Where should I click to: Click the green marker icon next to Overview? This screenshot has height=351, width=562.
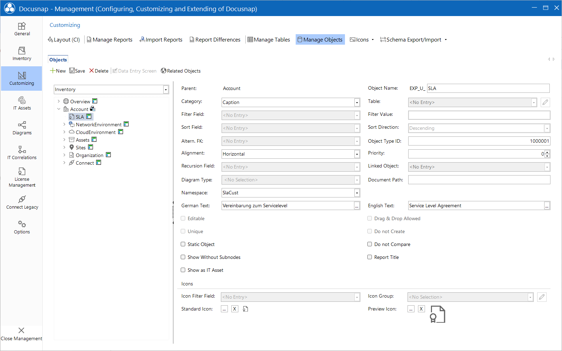[95, 101]
